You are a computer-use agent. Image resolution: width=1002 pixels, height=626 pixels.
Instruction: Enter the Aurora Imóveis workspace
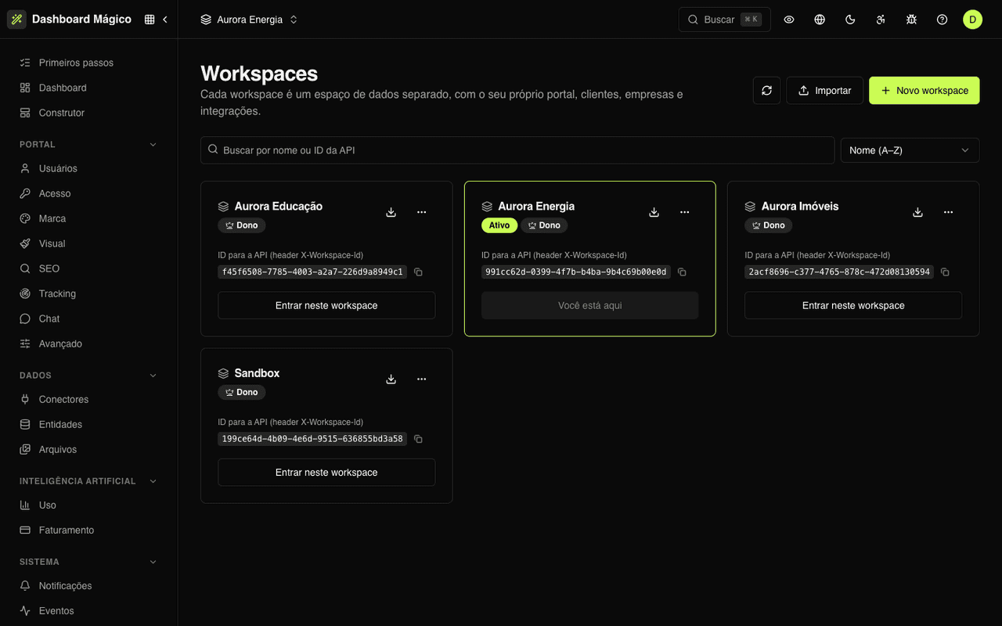(853, 305)
